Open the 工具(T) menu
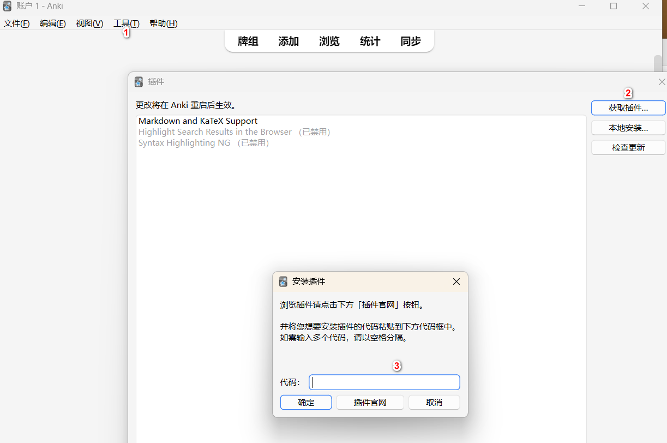The height and width of the screenshot is (443, 667). 127,23
